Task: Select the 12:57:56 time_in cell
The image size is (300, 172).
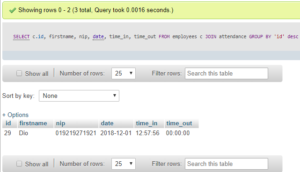Action: point(147,133)
